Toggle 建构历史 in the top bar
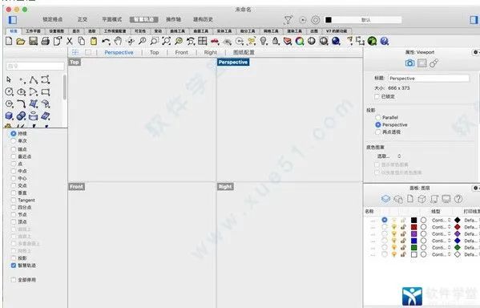Screen dimensions: 480x308 point(203,19)
